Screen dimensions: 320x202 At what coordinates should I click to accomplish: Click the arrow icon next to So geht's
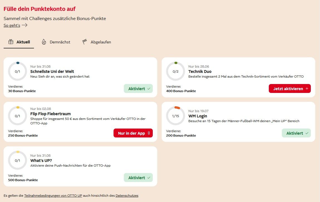(x=24, y=25)
